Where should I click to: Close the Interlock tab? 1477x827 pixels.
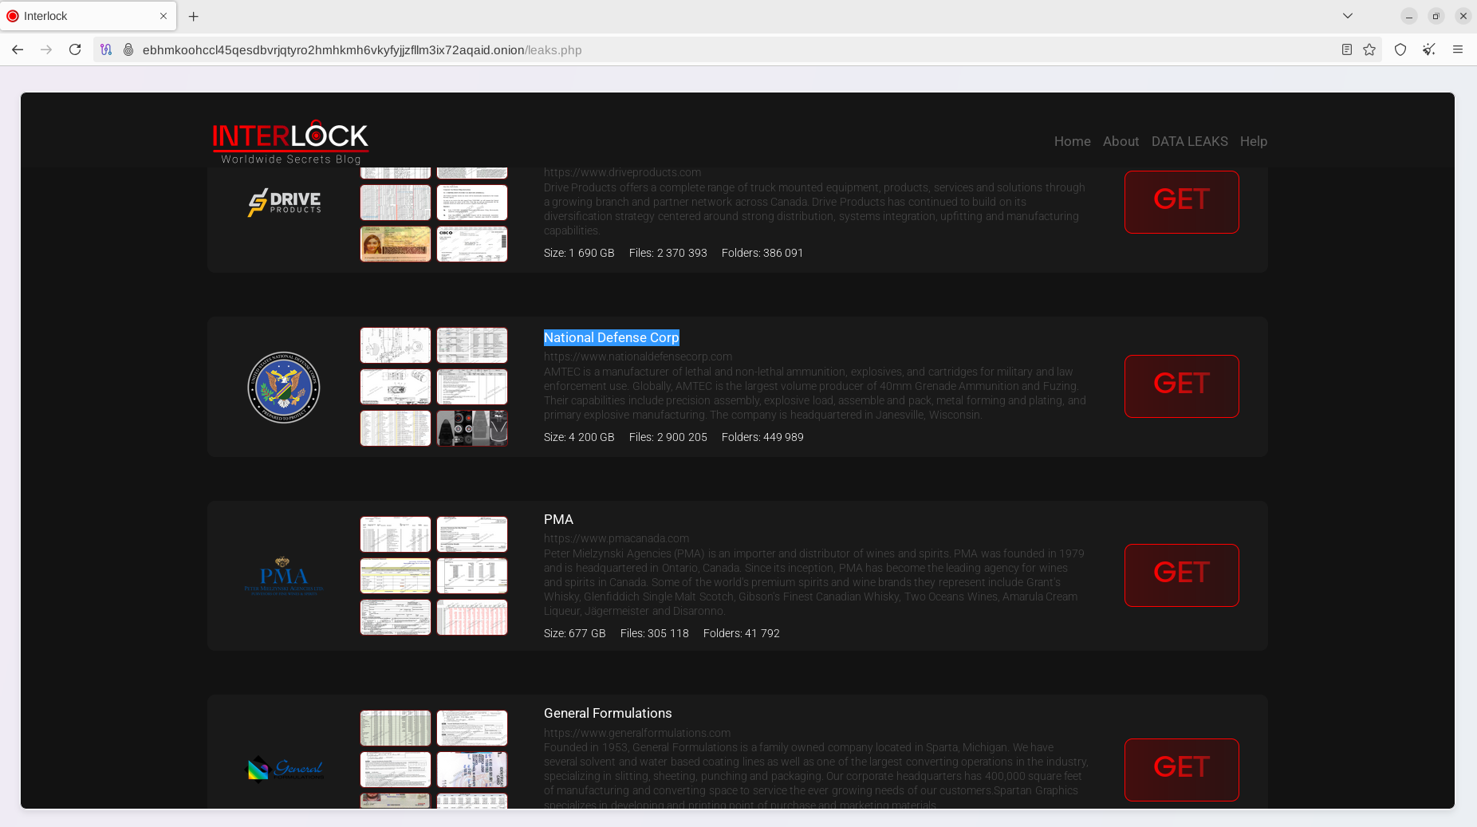pyautogui.click(x=163, y=16)
